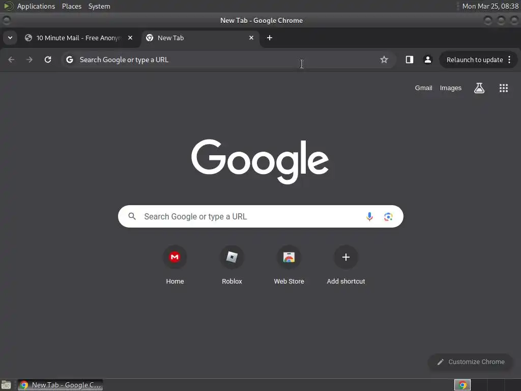Click the Chrome workspace switcher thumbnail
This screenshot has width=521, height=391.
[x=462, y=385]
